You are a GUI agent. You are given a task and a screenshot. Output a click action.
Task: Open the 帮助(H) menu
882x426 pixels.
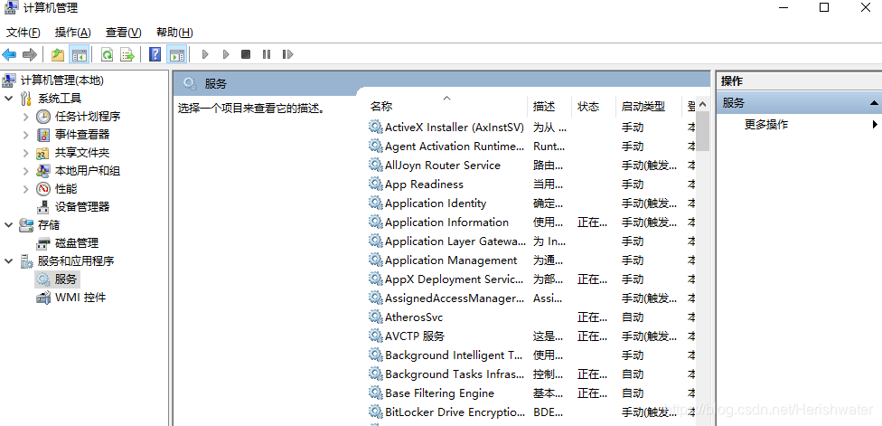174,33
